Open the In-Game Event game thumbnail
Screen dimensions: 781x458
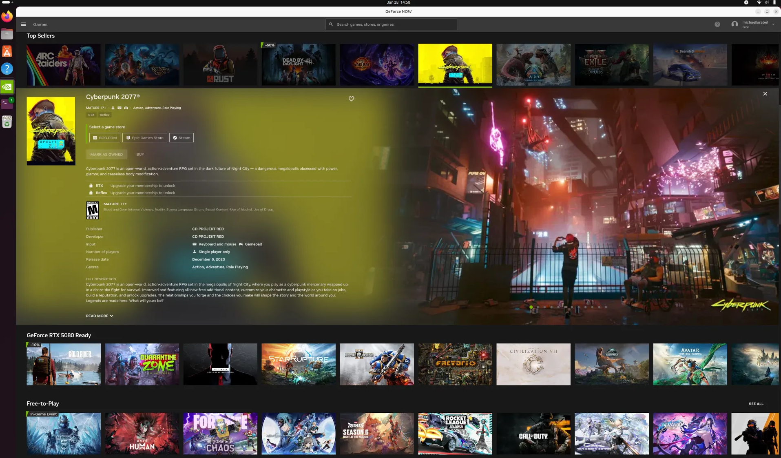64,434
